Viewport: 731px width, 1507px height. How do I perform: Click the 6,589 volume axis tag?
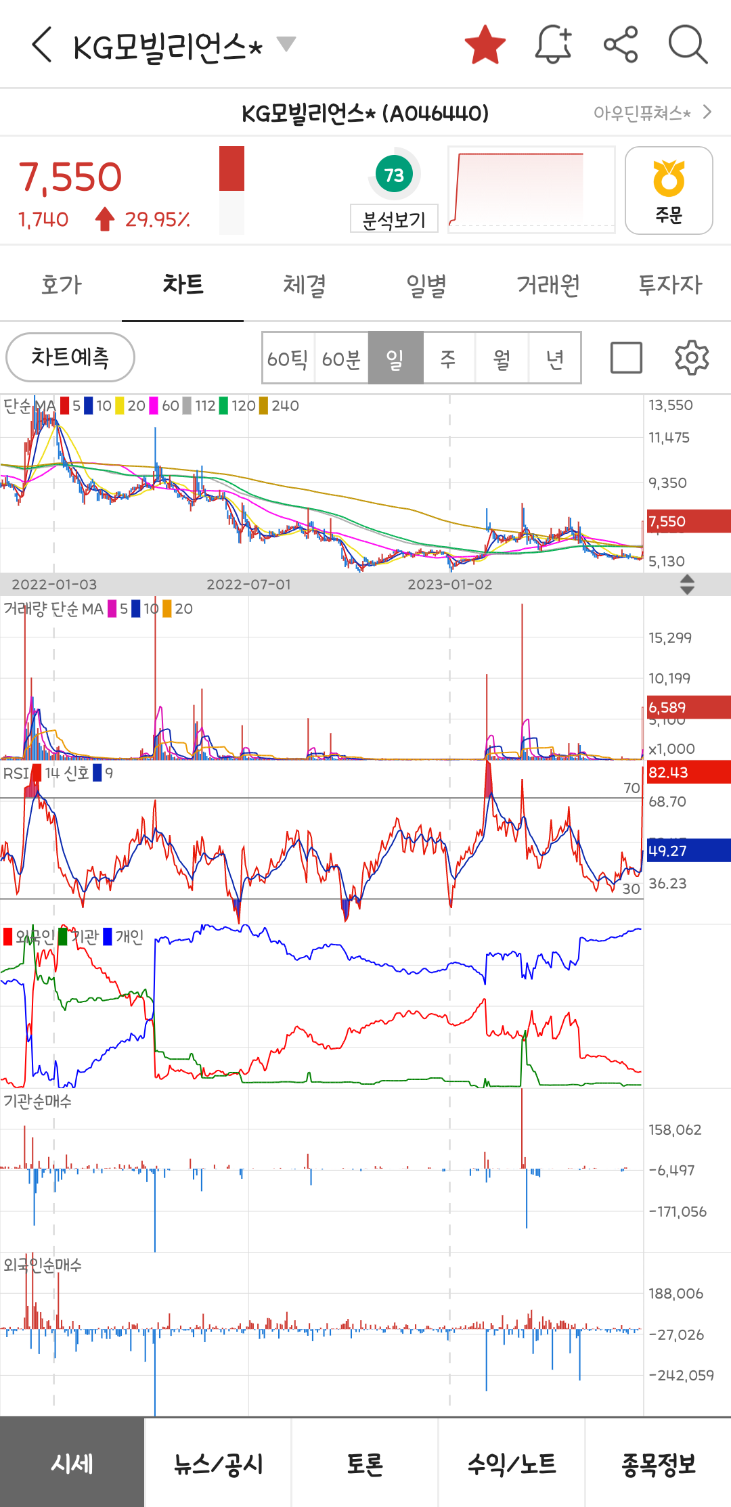pyautogui.click(x=688, y=707)
